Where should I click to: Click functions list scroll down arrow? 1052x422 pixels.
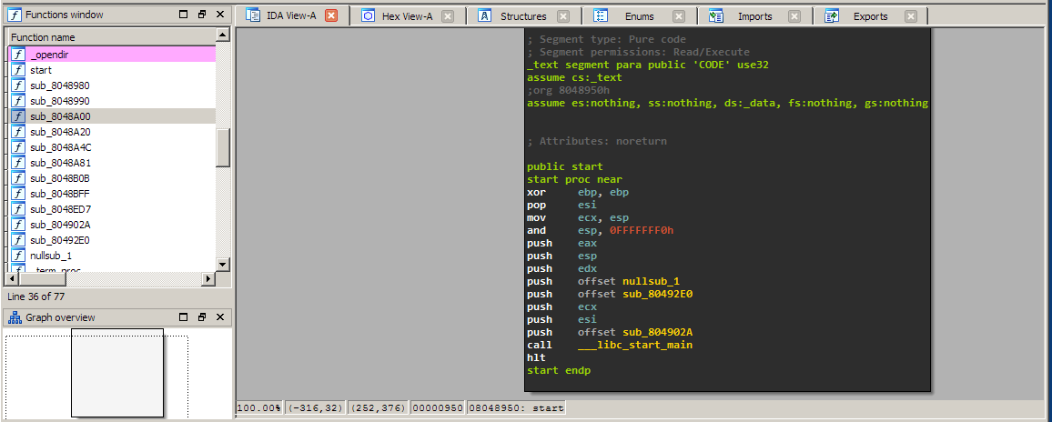[x=223, y=264]
